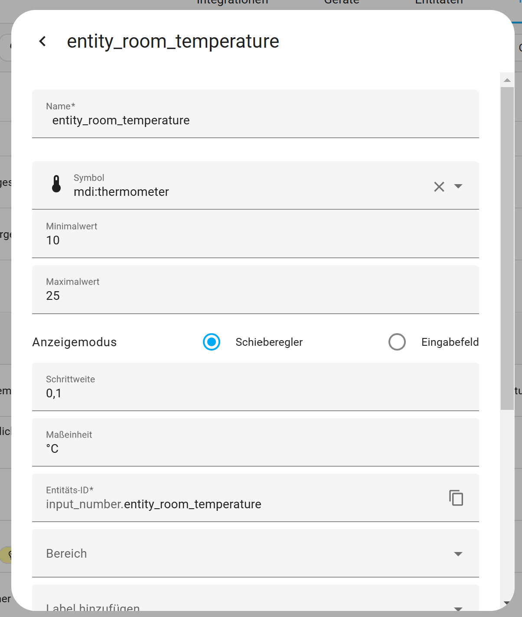Copy the entity ID to clipboard
522x617 pixels.
[456, 498]
